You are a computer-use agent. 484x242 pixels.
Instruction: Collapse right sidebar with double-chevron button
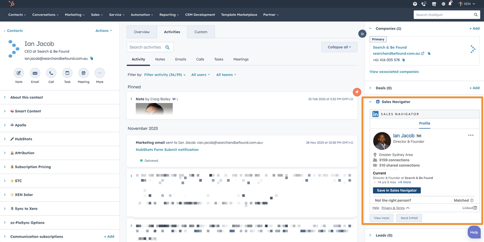pyautogui.click(x=362, y=34)
